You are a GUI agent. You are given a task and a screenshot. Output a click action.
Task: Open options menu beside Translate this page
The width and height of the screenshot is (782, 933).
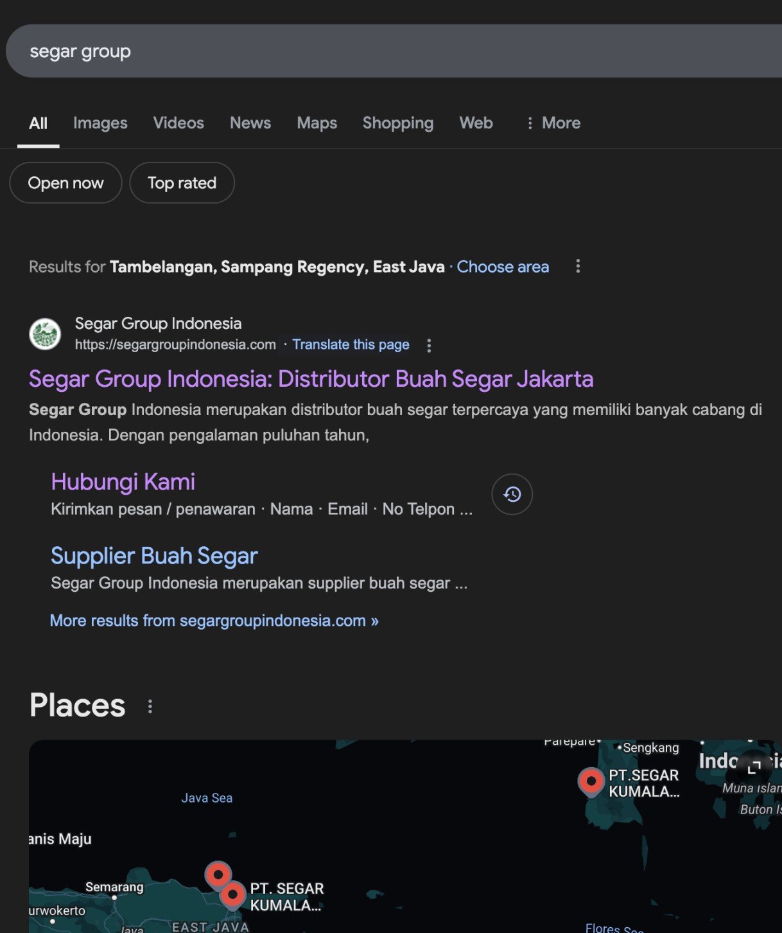click(429, 346)
